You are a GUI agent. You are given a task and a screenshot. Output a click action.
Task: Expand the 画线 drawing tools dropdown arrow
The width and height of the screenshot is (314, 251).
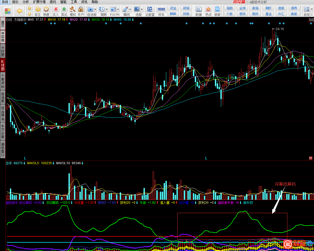[x=130, y=9]
